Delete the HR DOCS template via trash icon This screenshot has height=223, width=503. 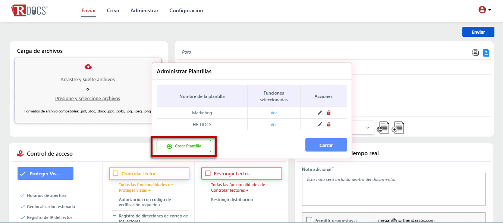coord(328,125)
